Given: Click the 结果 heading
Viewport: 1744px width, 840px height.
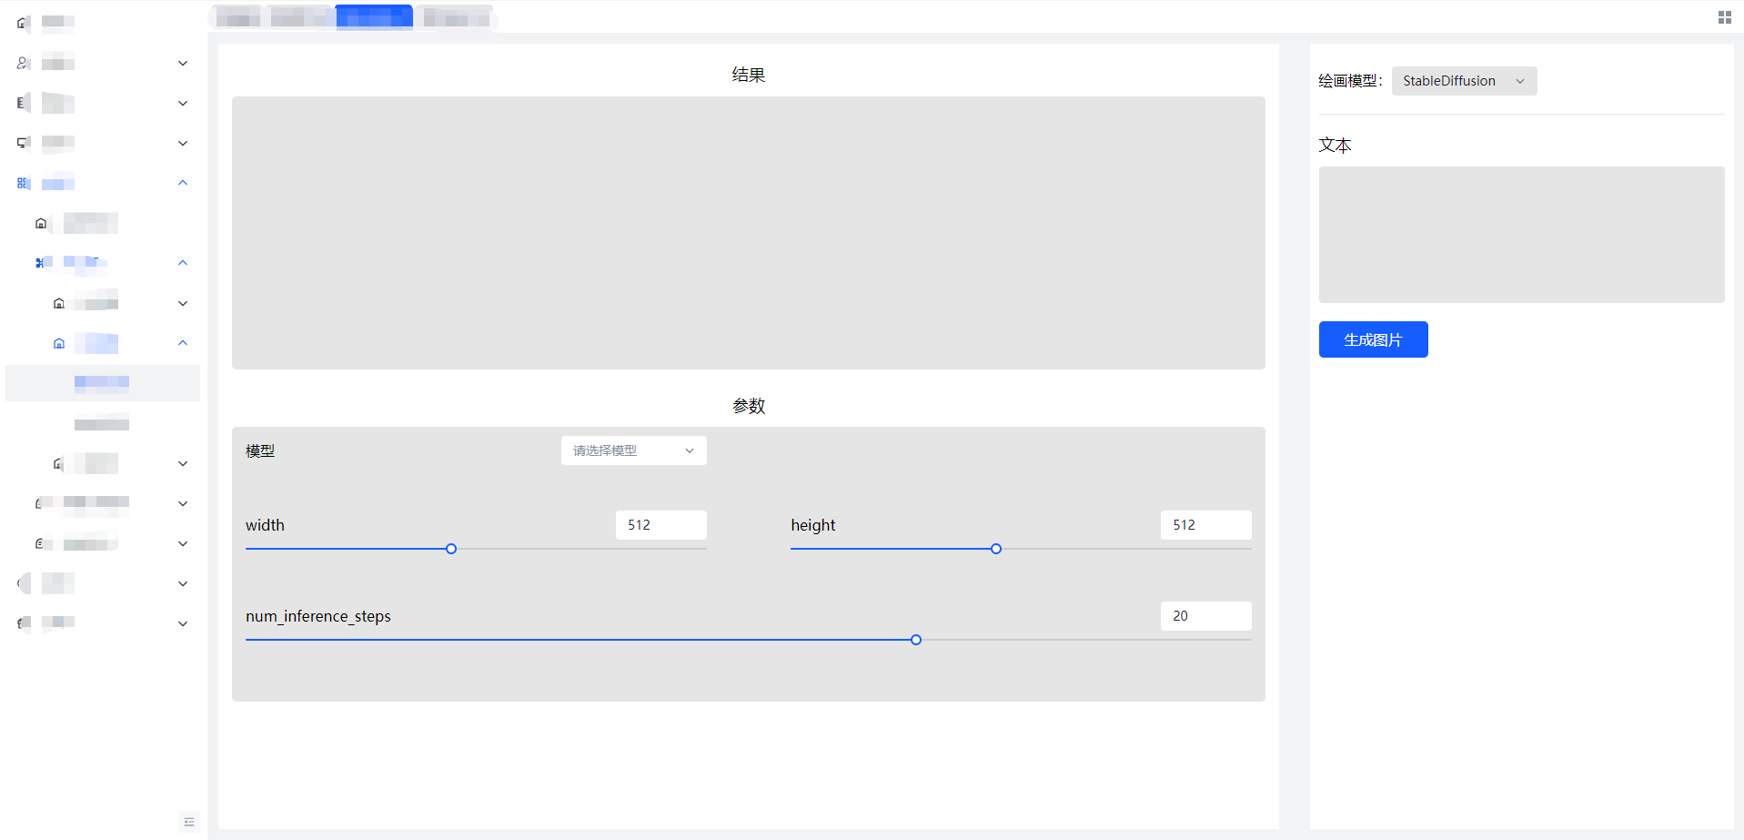Looking at the screenshot, I should 749,75.
